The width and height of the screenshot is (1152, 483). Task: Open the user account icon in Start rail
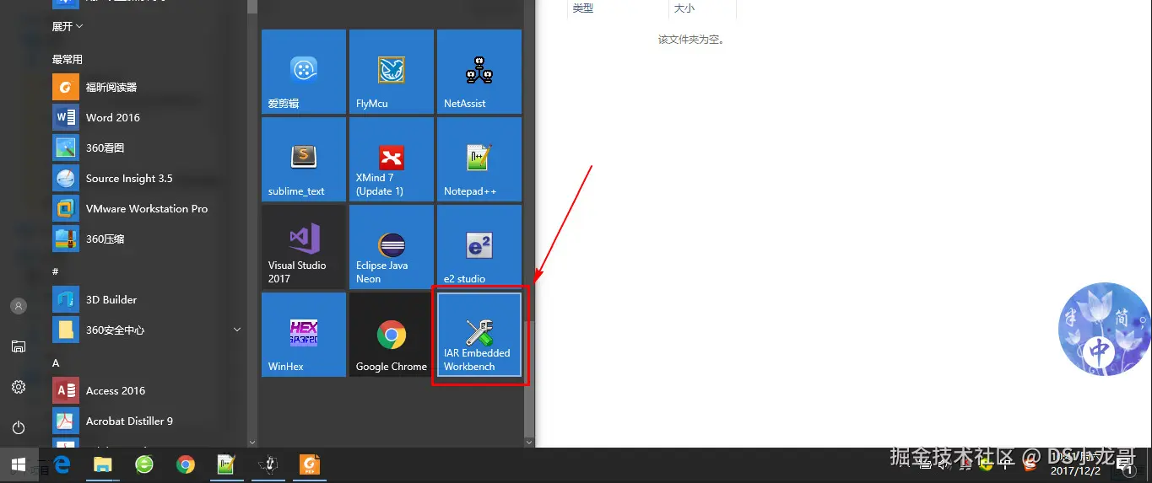[x=19, y=306]
